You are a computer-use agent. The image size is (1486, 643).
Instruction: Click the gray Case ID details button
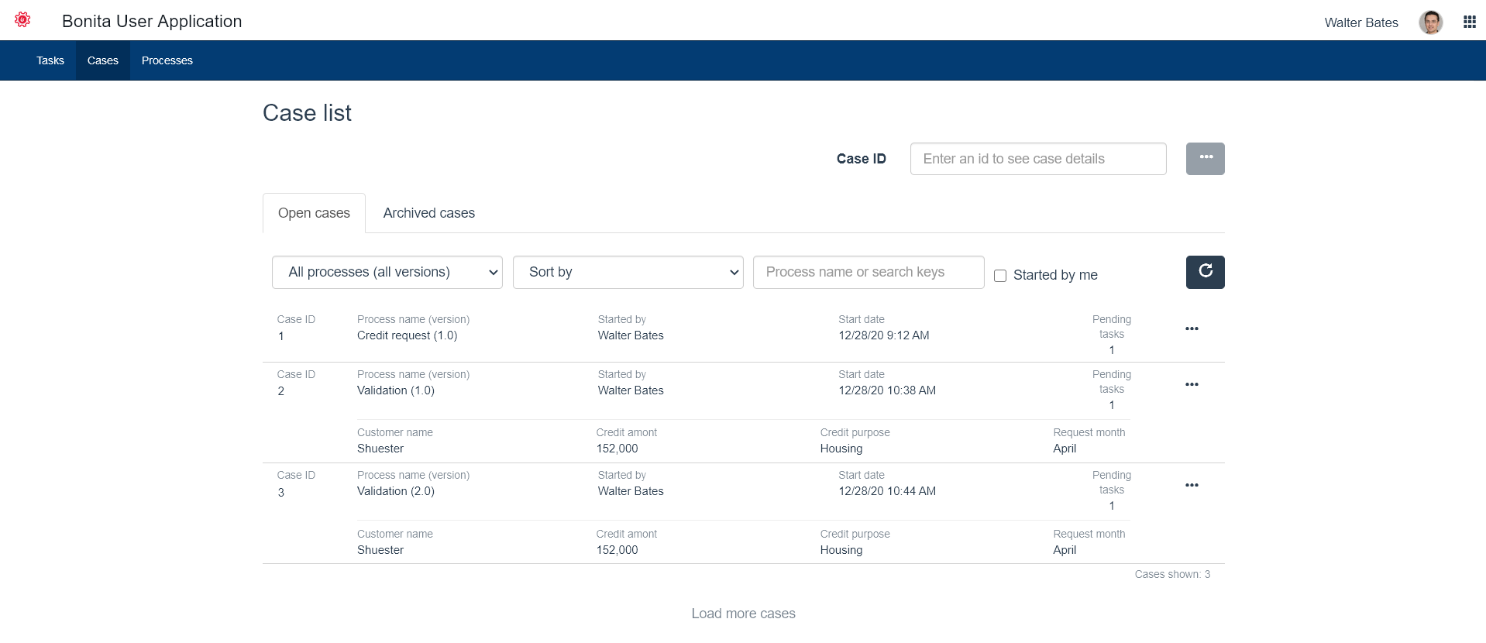pos(1205,159)
